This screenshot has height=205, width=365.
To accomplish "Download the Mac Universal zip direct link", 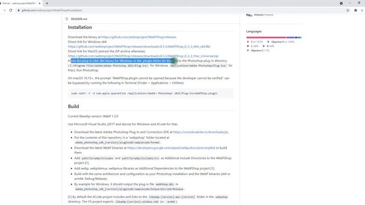I will [143, 56].
